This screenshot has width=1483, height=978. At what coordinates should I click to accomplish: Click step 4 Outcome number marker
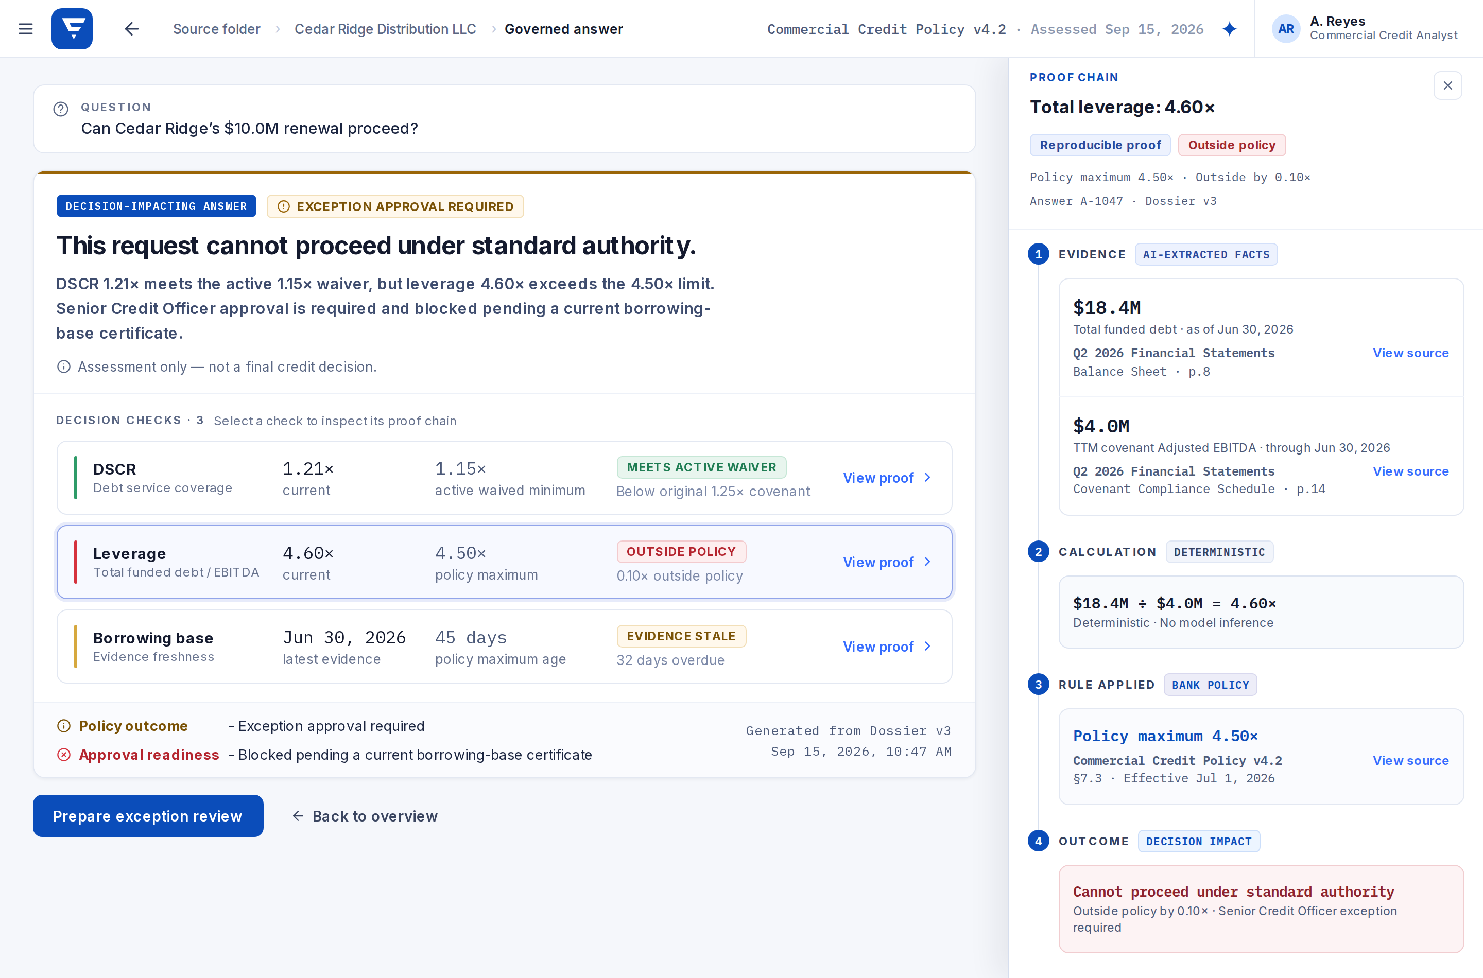click(x=1038, y=841)
